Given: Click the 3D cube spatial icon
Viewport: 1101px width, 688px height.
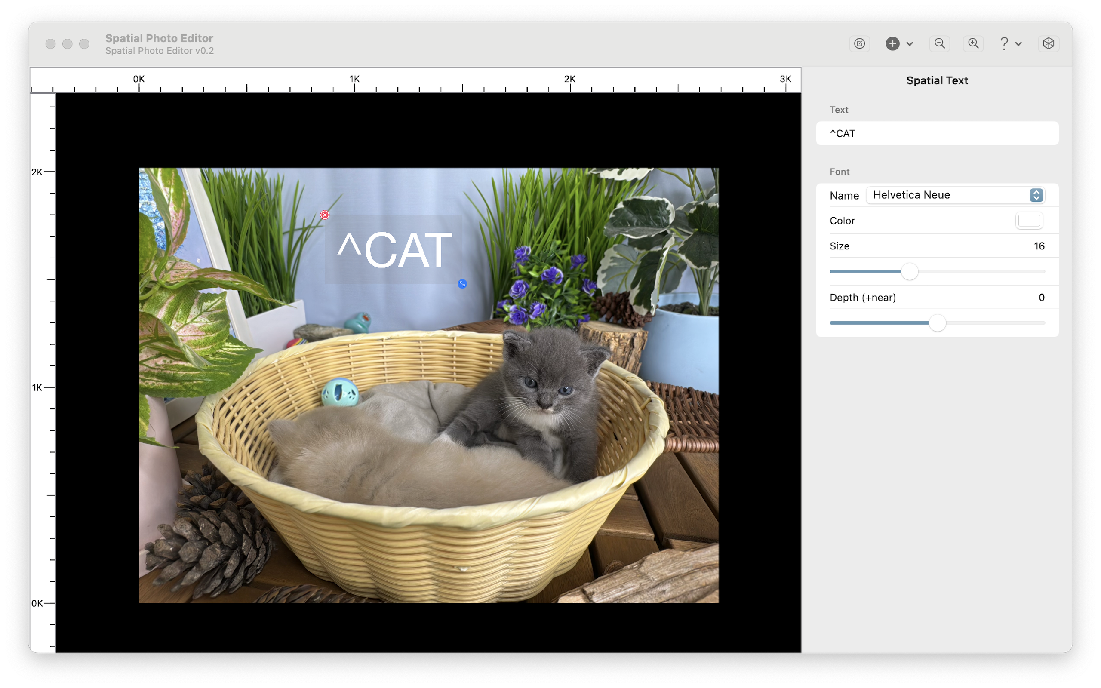Looking at the screenshot, I should tap(1048, 44).
